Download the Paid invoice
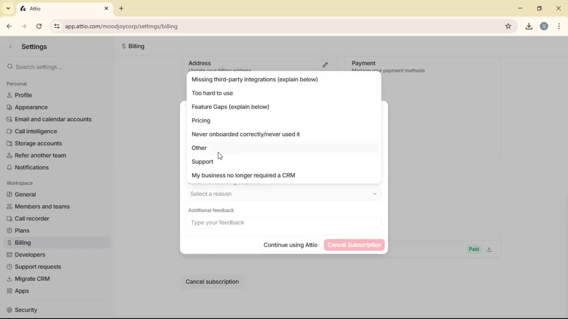The width and height of the screenshot is (568, 319). tap(489, 249)
